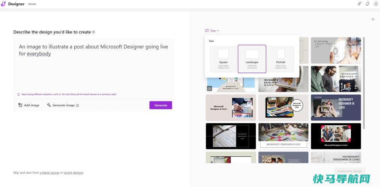380x187 pixels.
Task: Click inside the design description text box
Action: pyautogui.click(x=94, y=68)
